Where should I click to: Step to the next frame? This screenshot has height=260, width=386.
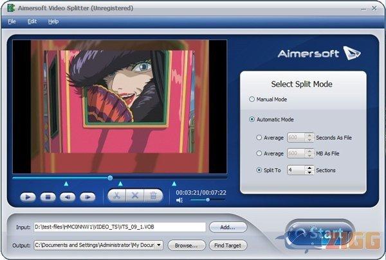87,197
